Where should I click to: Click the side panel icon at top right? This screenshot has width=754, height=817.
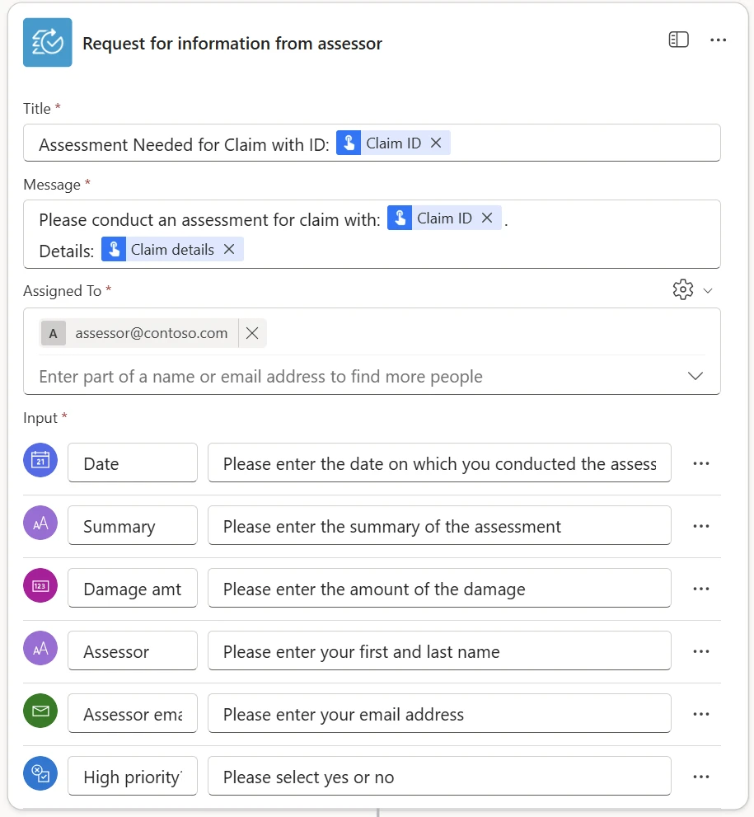(678, 39)
